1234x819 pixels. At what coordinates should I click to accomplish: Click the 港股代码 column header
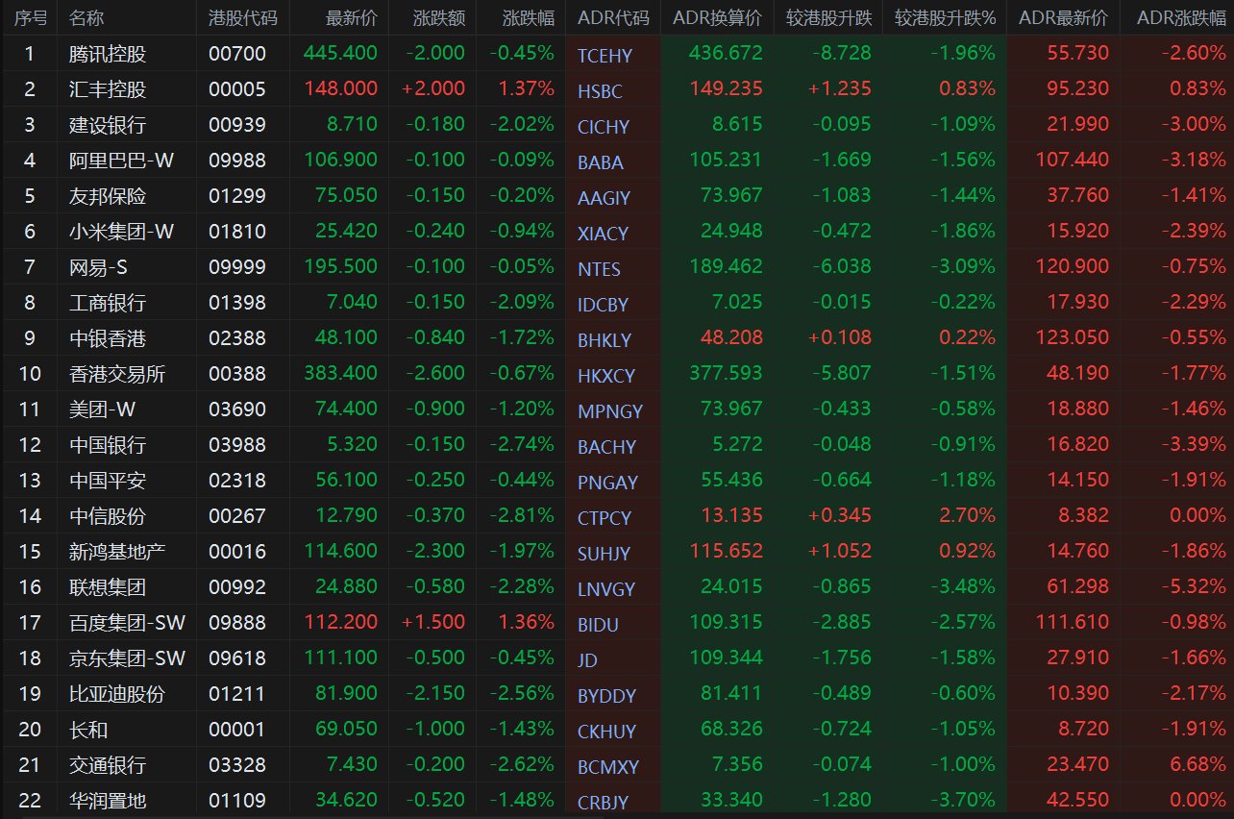tap(243, 18)
